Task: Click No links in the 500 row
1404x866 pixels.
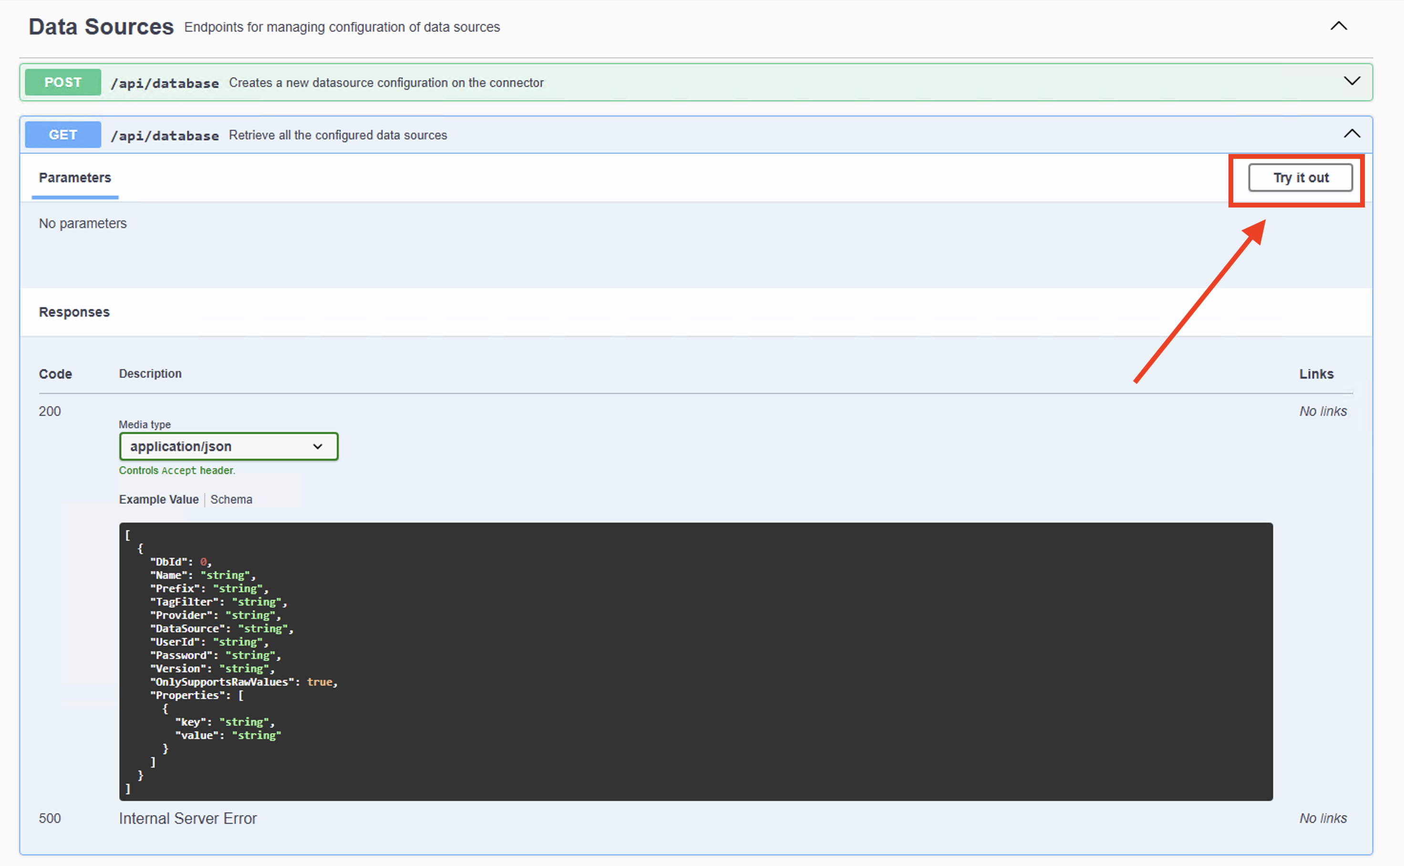Action: tap(1322, 818)
